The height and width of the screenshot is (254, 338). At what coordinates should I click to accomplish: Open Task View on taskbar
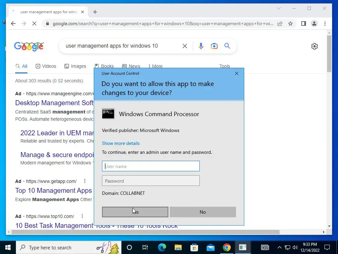tap(145, 247)
